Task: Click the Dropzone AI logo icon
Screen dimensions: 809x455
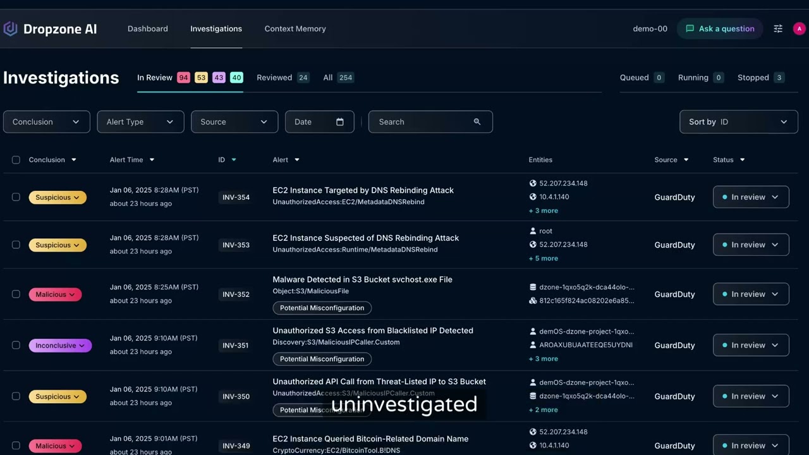Action: click(10, 29)
